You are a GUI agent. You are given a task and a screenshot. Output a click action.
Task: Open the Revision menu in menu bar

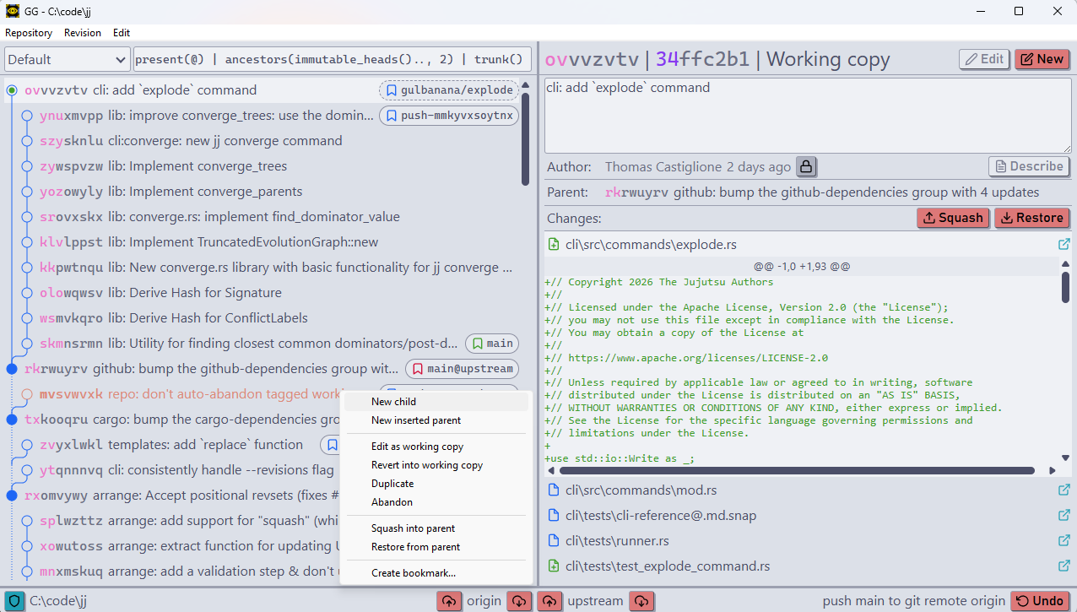coord(83,33)
